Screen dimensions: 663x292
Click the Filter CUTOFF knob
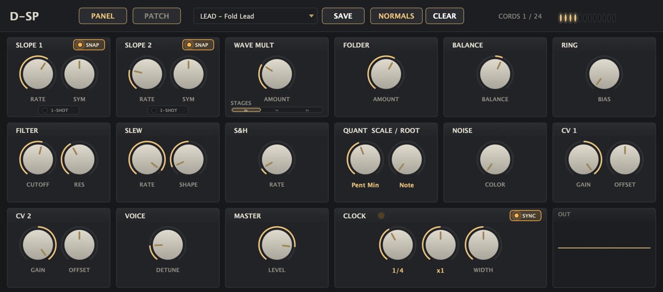[38, 159]
